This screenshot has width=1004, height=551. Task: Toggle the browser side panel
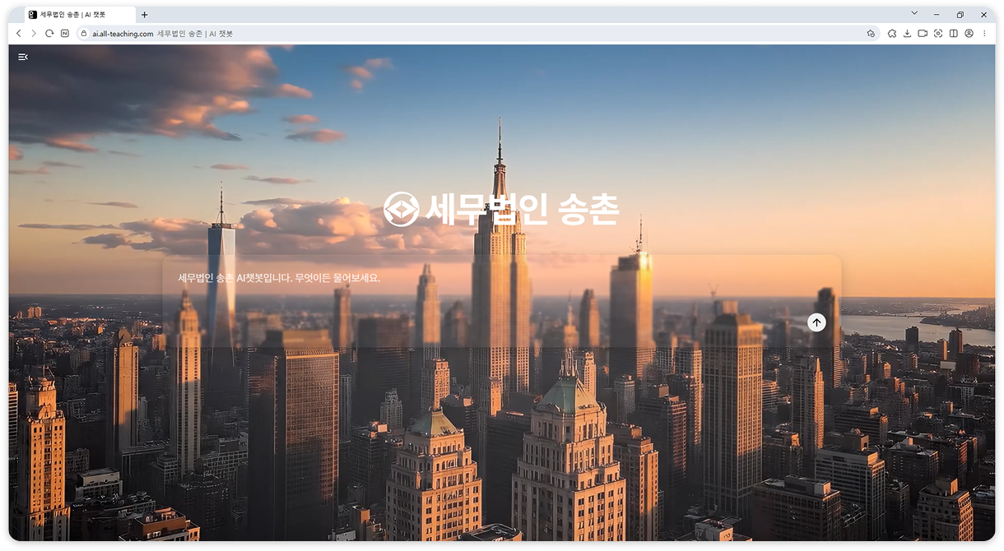[954, 34]
